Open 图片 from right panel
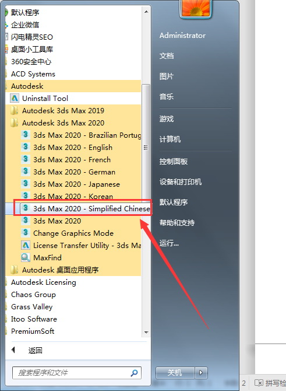Viewport: 286px width, 391px height. coord(167,76)
